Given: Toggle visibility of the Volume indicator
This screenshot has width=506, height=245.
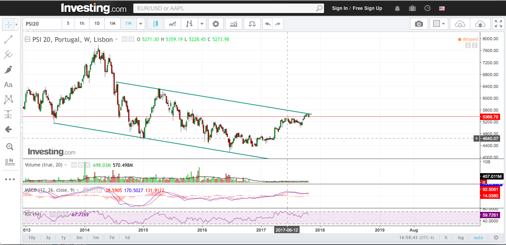Looking at the screenshot, I should coord(74,165).
